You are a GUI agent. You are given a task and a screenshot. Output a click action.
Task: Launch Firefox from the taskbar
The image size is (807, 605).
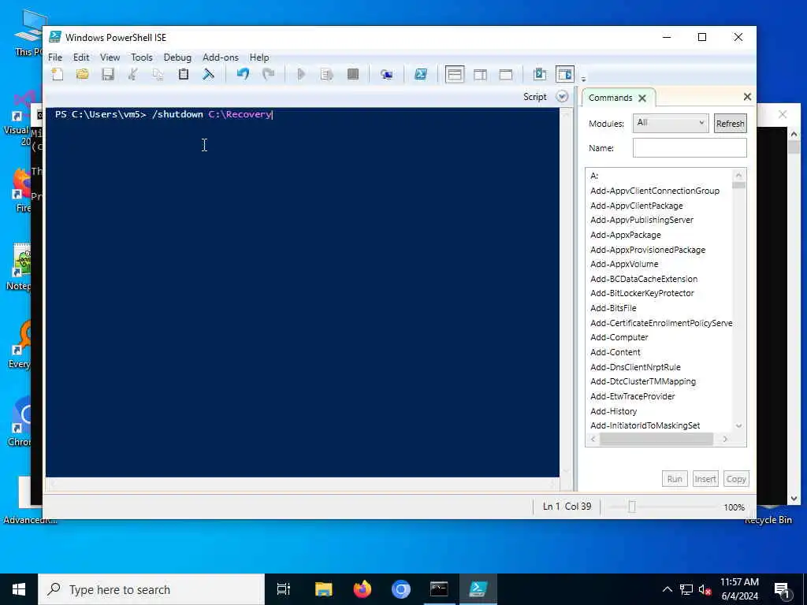[363, 589]
